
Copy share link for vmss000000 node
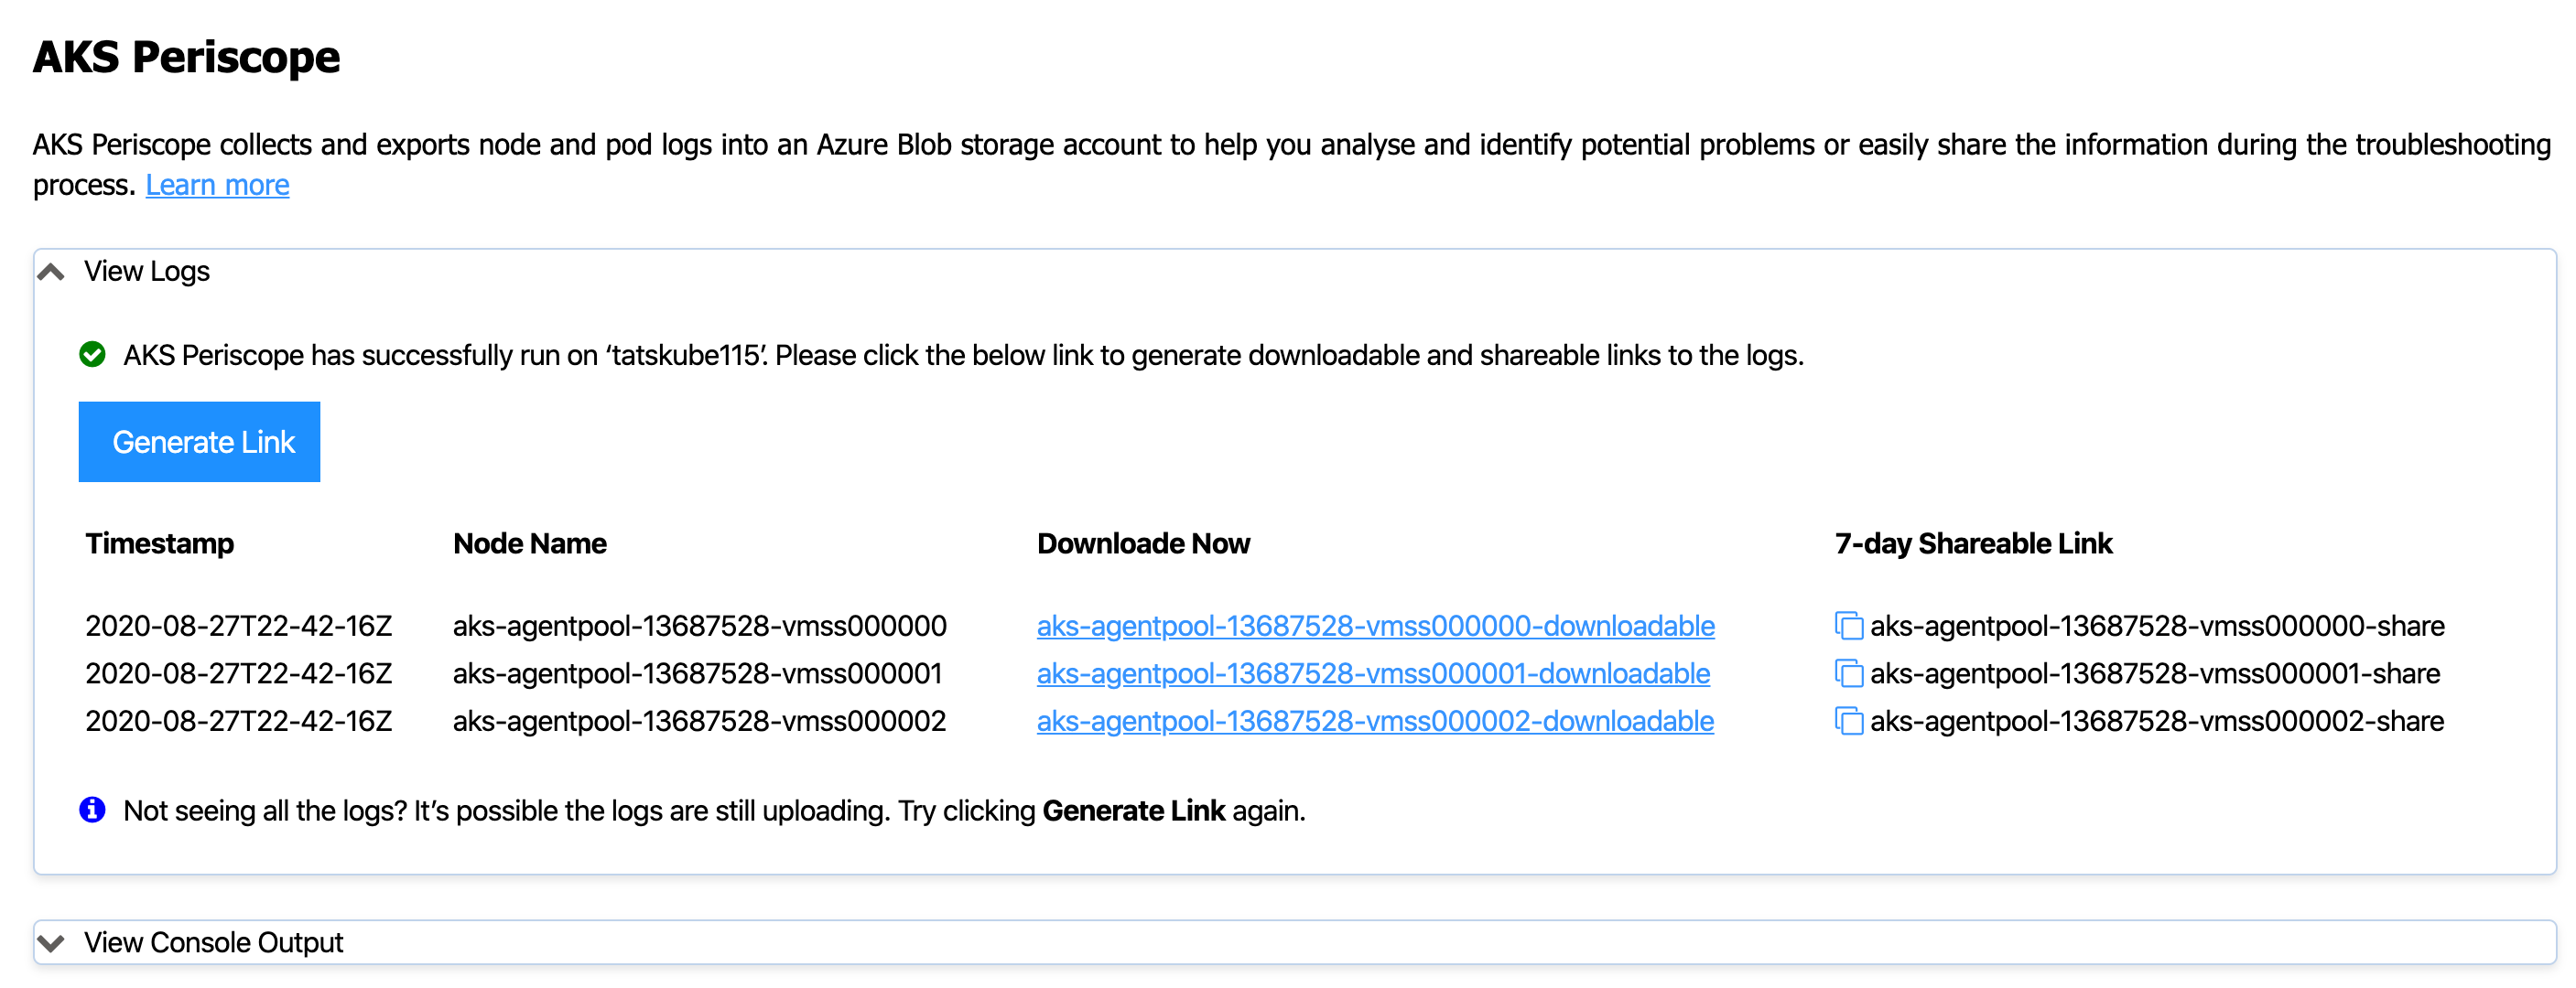(1848, 627)
